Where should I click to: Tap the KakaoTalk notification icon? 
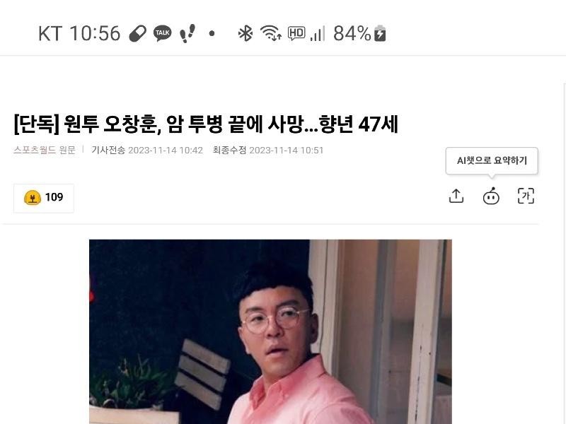coord(162,33)
